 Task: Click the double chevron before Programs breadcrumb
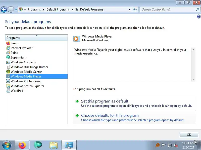(x=25, y=9)
